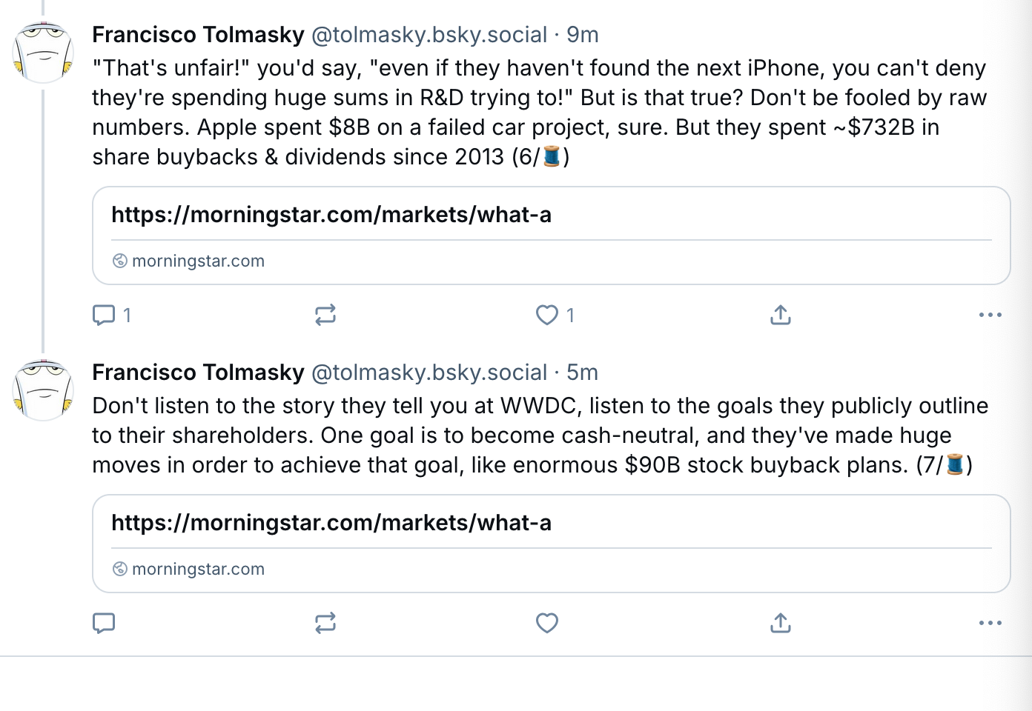1032x711 pixels.
Task: Open the 5m timestamp link
Action: coord(583,372)
